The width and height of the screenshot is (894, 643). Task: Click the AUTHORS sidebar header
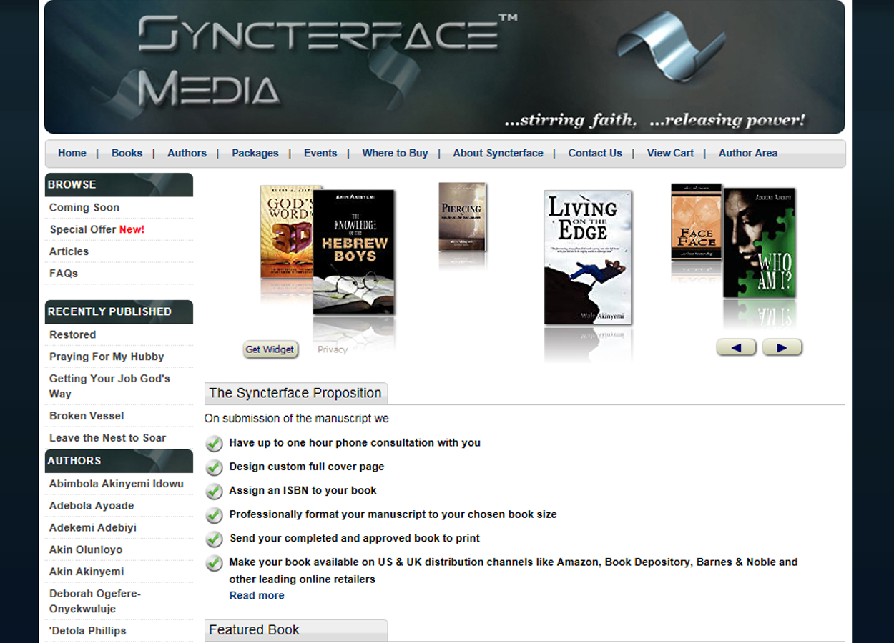[x=119, y=461]
